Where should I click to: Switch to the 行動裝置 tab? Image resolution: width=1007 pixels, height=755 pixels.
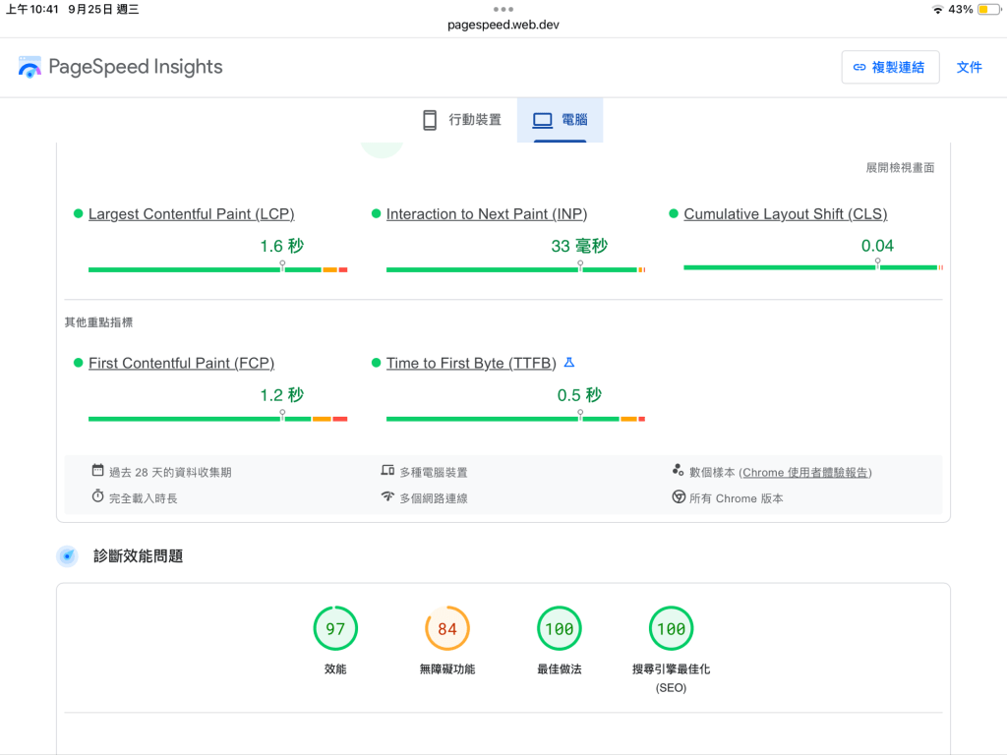[x=462, y=120]
